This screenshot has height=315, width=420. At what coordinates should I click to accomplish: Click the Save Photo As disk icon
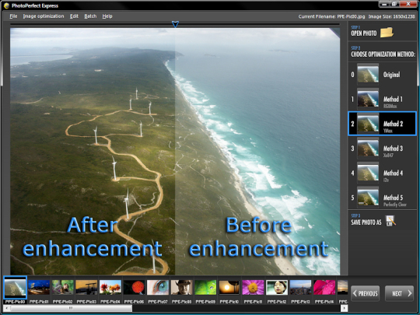click(390, 221)
